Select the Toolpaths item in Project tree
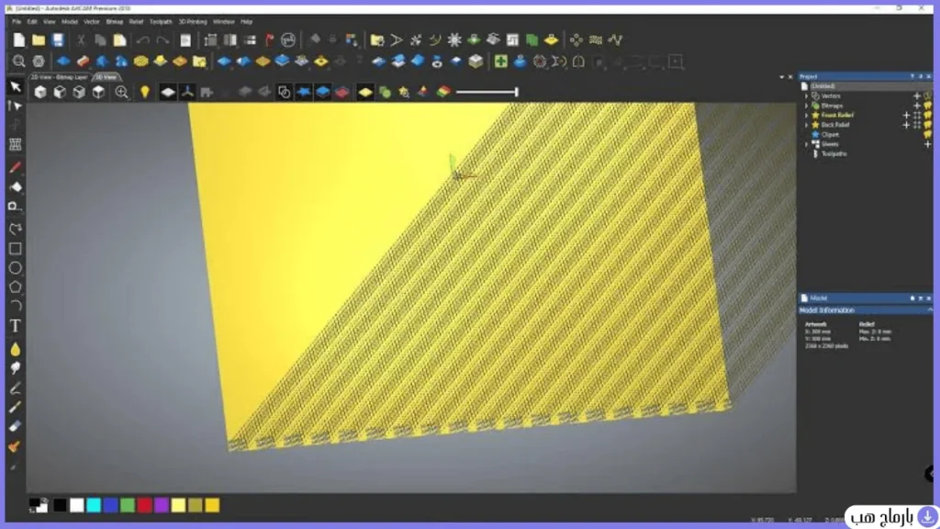This screenshot has width=940, height=529. tap(834, 154)
